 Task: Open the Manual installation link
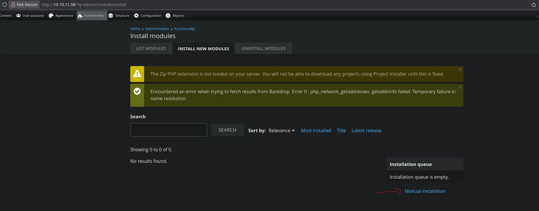click(425, 191)
